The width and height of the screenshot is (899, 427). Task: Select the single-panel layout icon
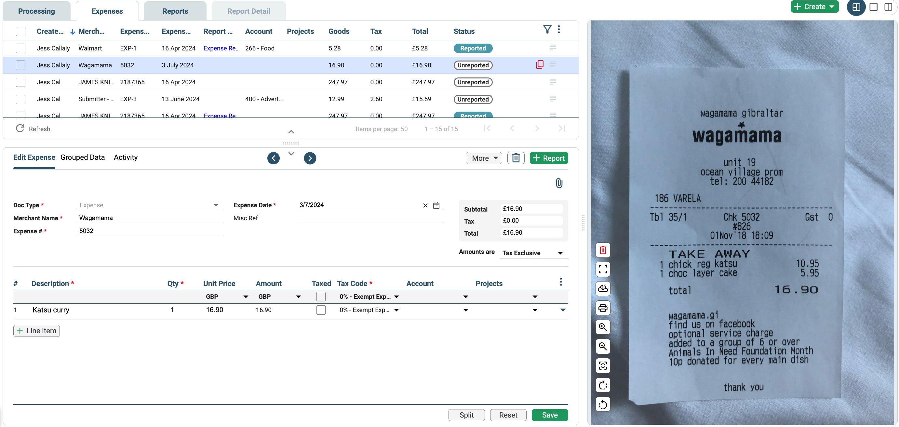[x=874, y=7]
